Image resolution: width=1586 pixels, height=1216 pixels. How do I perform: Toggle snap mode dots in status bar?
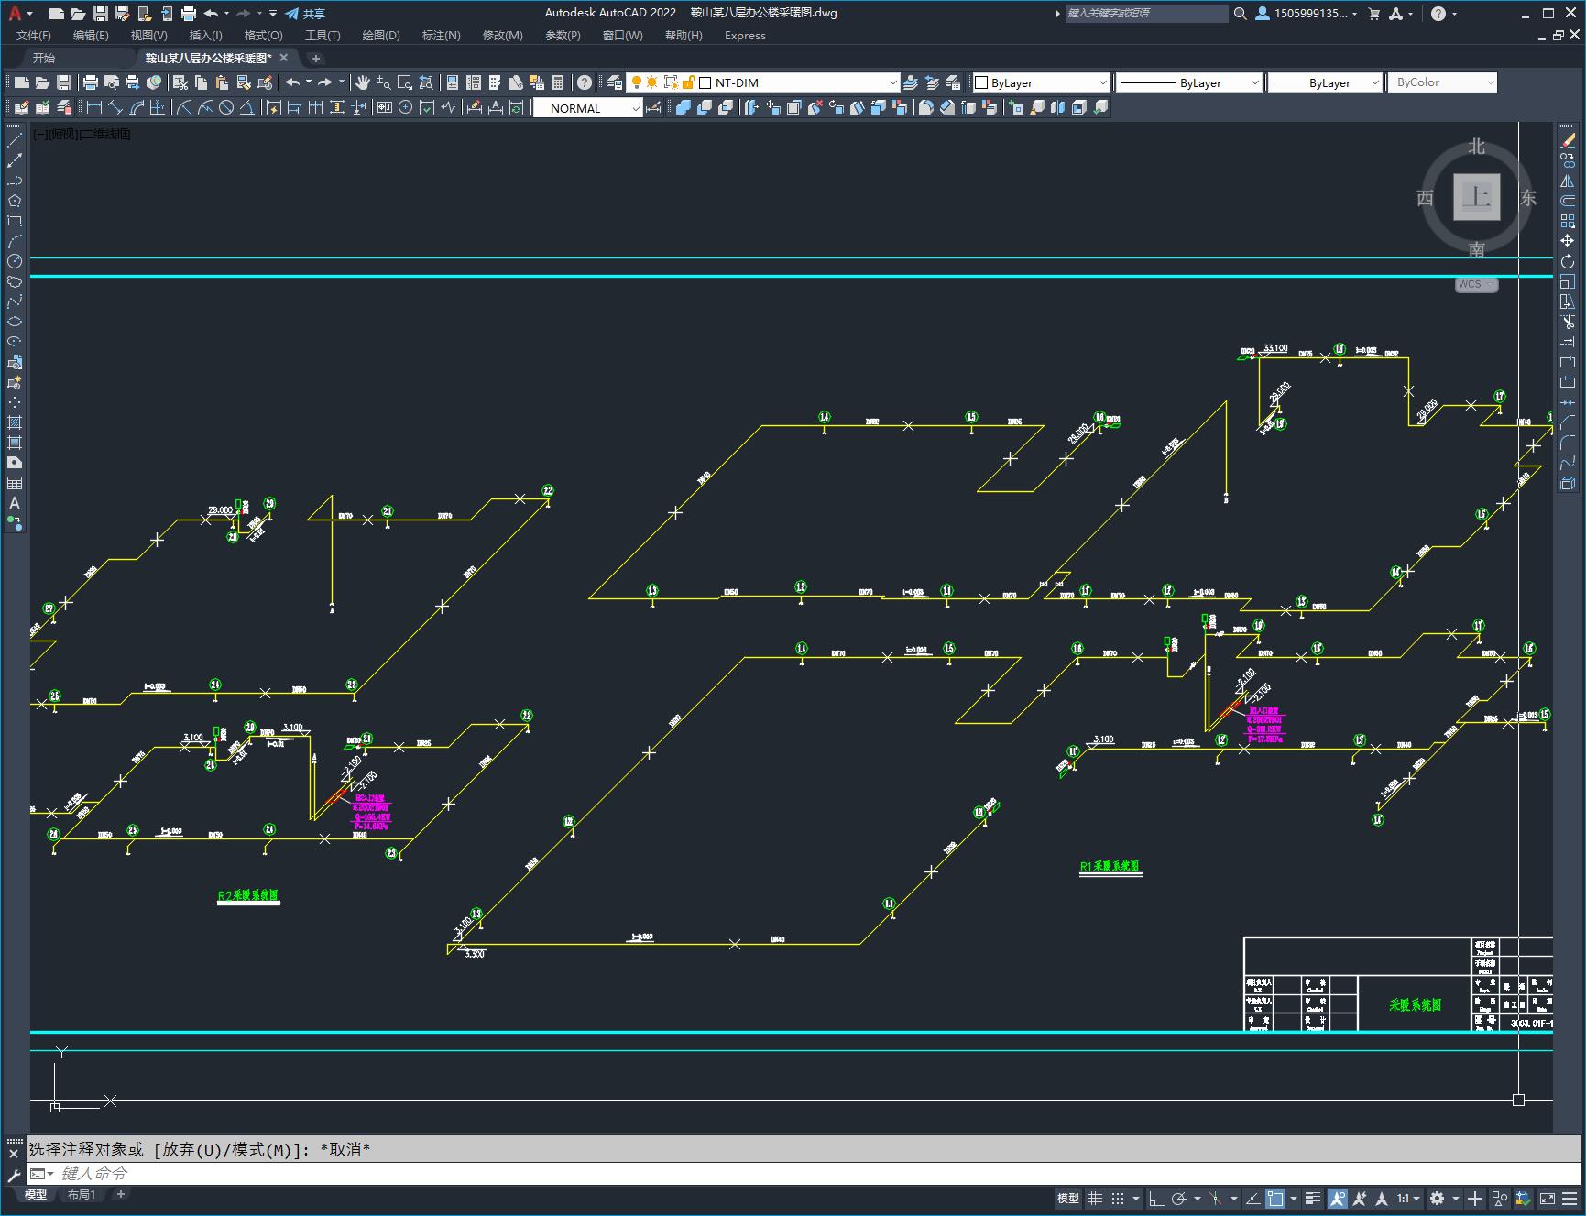pyautogui.click(x=1118, y=1199)
